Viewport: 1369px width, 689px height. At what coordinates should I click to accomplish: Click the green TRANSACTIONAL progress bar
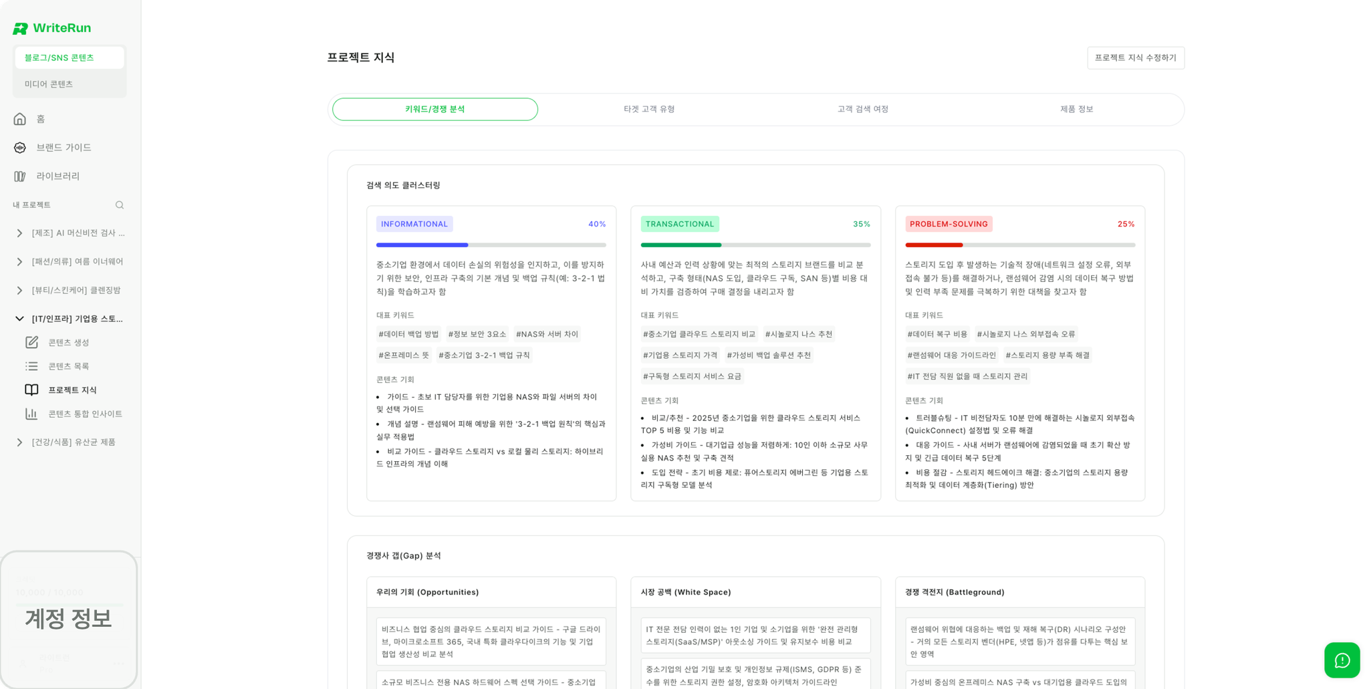click(755, 245)
